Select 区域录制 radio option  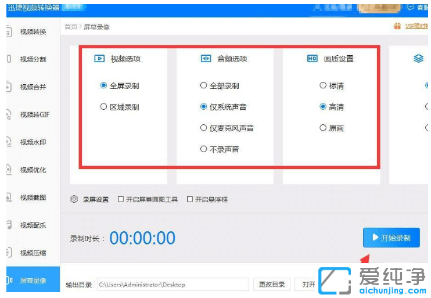coord(120,107)
